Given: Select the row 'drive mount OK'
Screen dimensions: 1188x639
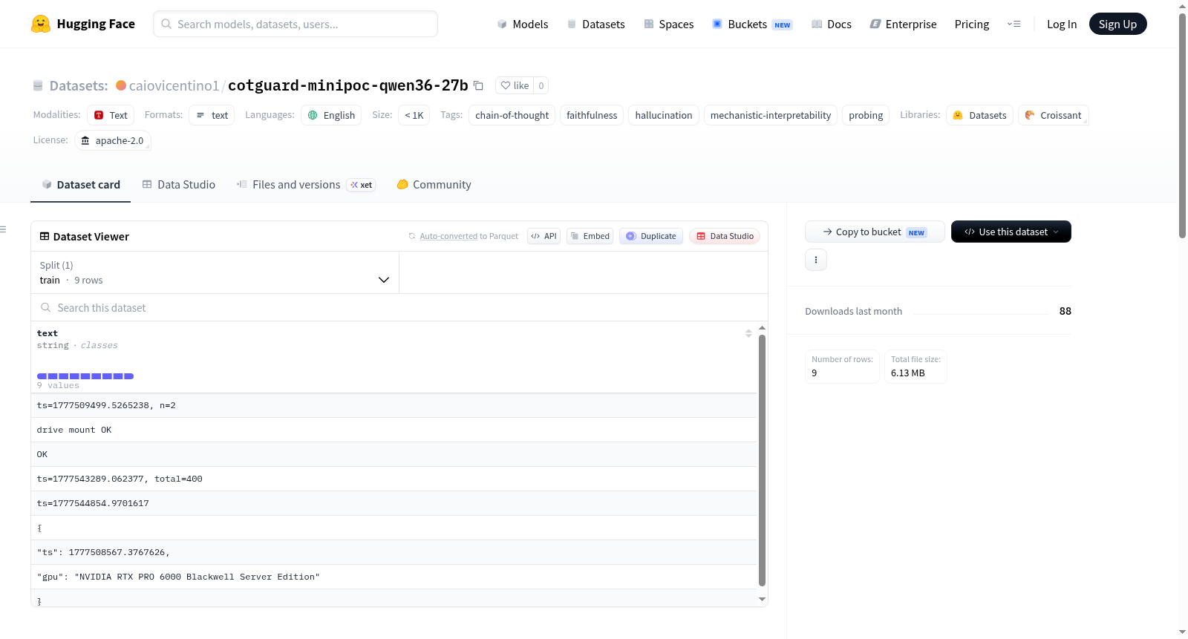Looking at the screenshot, I should [394, 430].
